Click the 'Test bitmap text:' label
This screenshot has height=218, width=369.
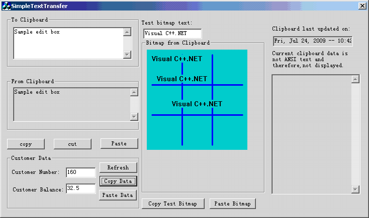coord(167,23)
